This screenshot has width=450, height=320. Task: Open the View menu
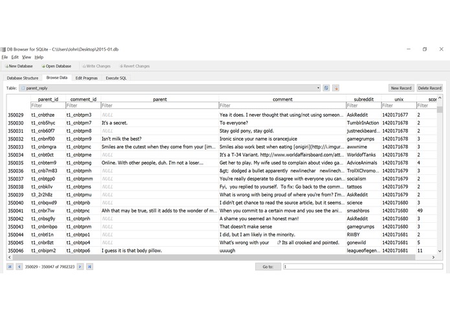pos(27,57)
